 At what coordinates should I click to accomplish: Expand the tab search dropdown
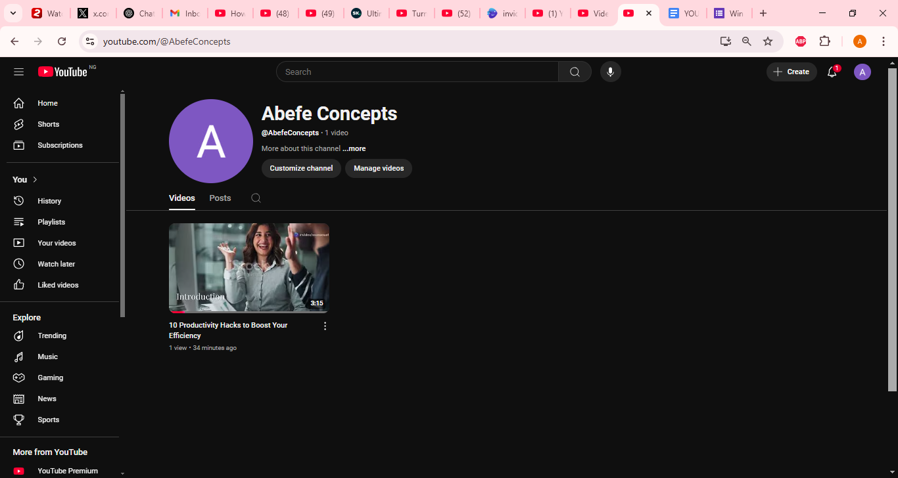tap(13, 13)
